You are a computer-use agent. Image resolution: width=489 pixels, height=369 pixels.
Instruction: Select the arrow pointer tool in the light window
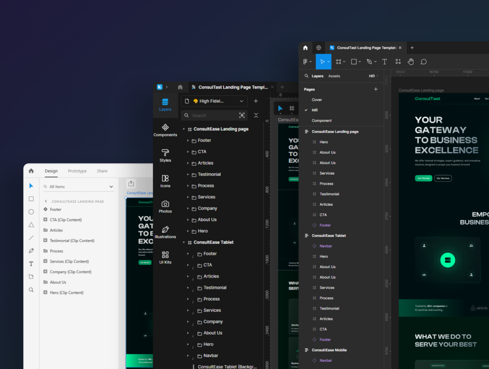coord(31,186)
